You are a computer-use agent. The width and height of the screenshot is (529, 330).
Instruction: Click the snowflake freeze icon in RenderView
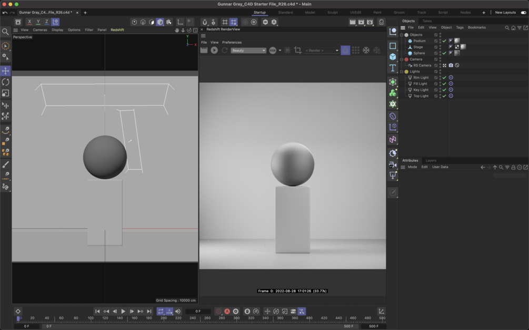click(x=366, y=50)
